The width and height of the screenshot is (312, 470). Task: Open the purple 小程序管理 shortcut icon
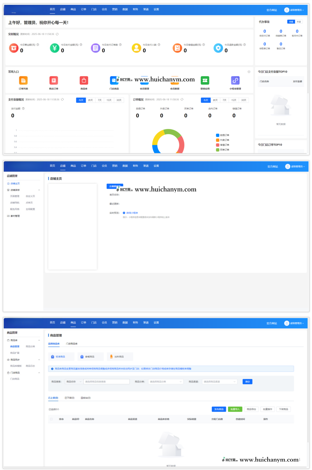(235, 81)
